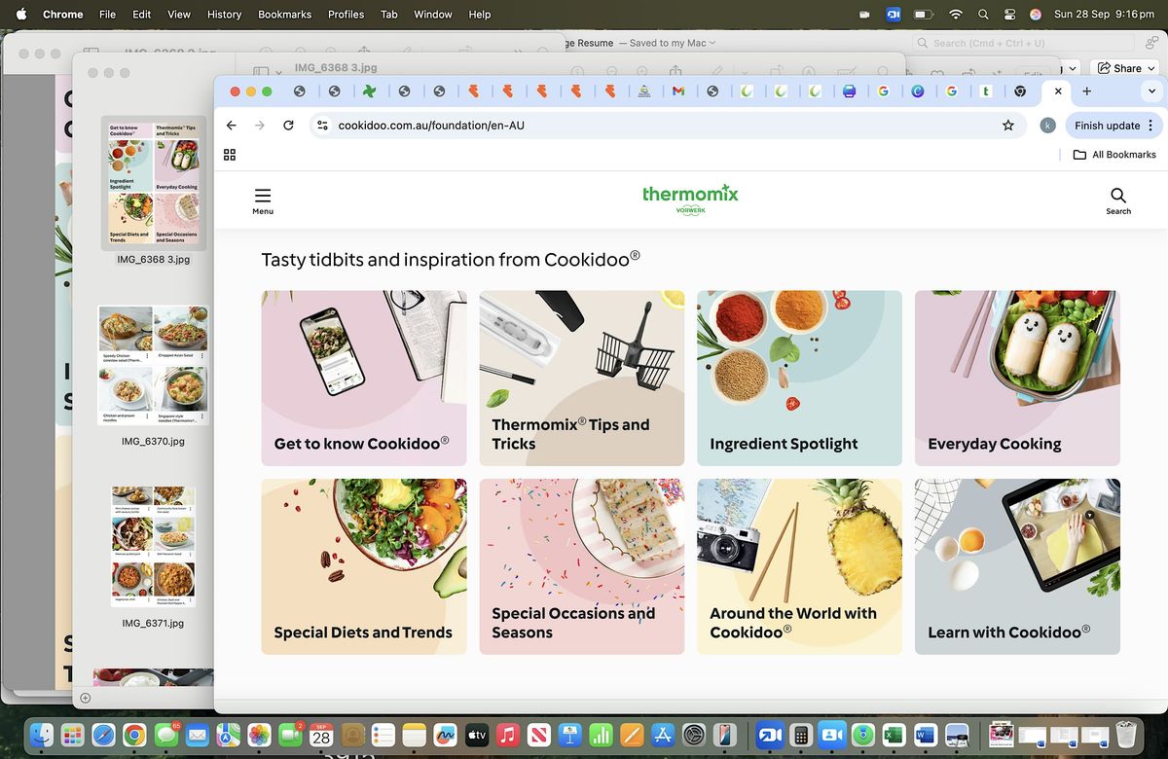Open the Finish update options menu

pos(1150,126)
